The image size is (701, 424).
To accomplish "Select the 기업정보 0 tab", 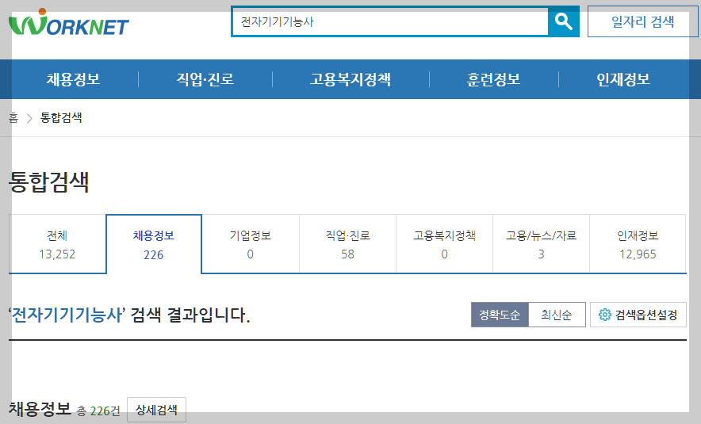I will 251,244.
